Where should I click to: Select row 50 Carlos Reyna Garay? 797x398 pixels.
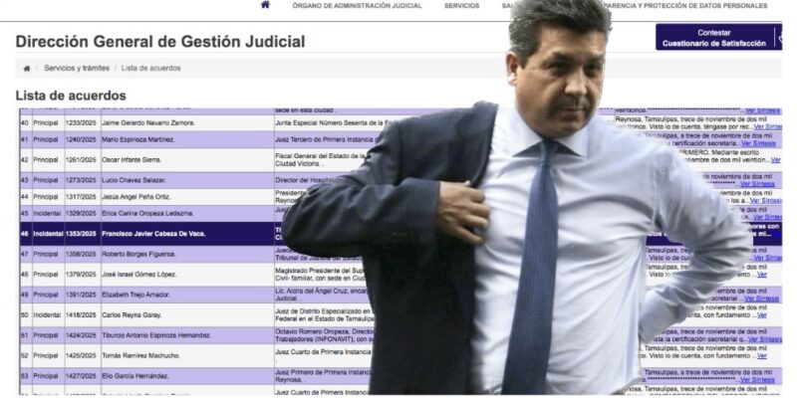(x=400, y=314)
